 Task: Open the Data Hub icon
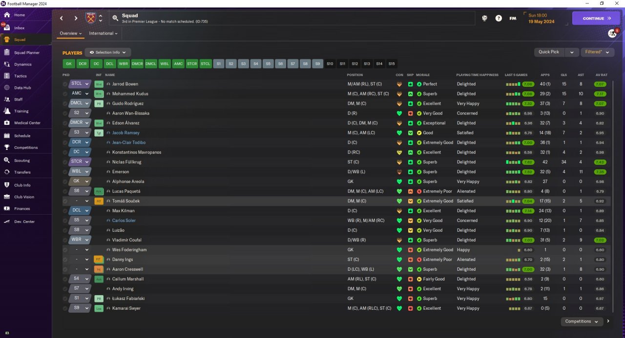click(x=7, y=87)
